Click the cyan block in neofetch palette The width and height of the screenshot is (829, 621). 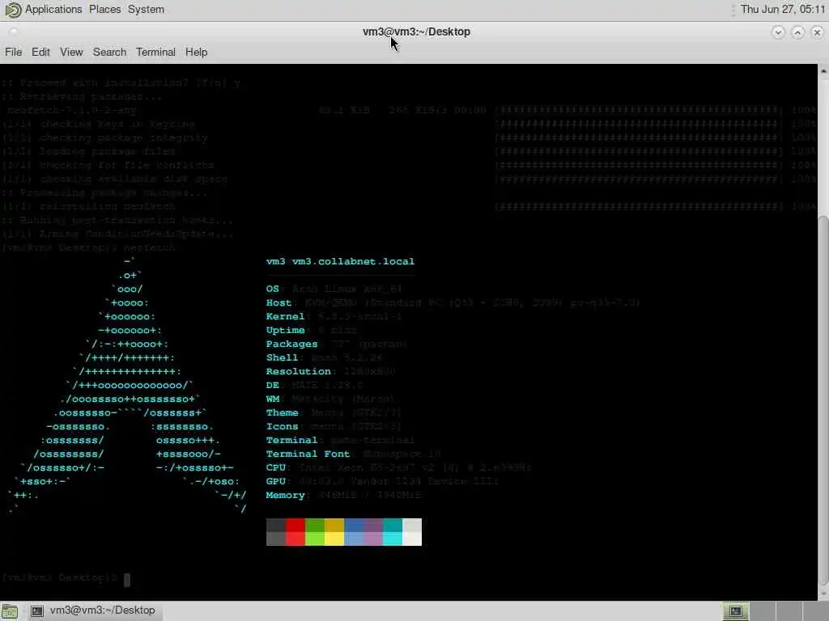click(x=393, y=532)
